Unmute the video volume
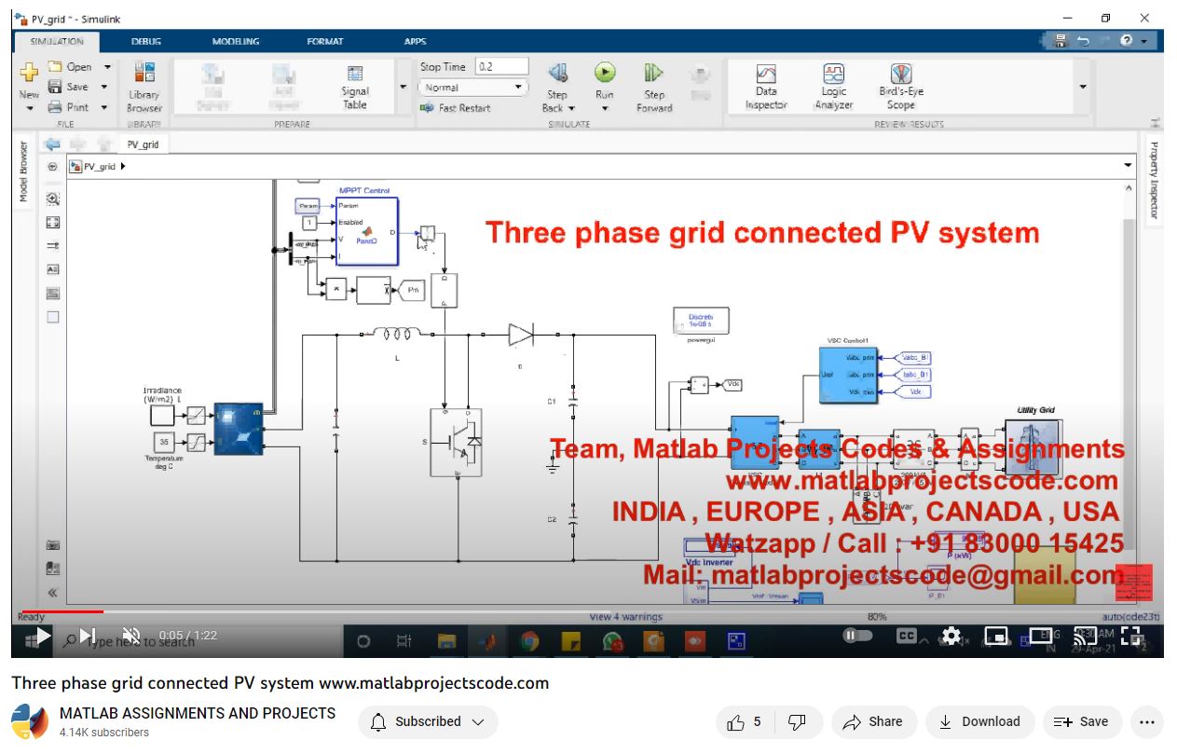 [131, 636]
